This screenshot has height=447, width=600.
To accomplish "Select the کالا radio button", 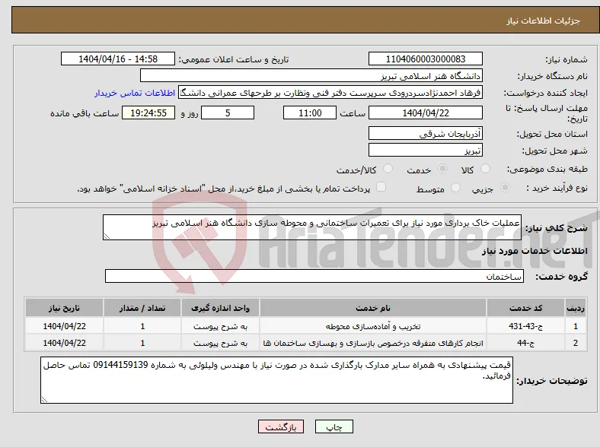I will (x=485, y=169).
